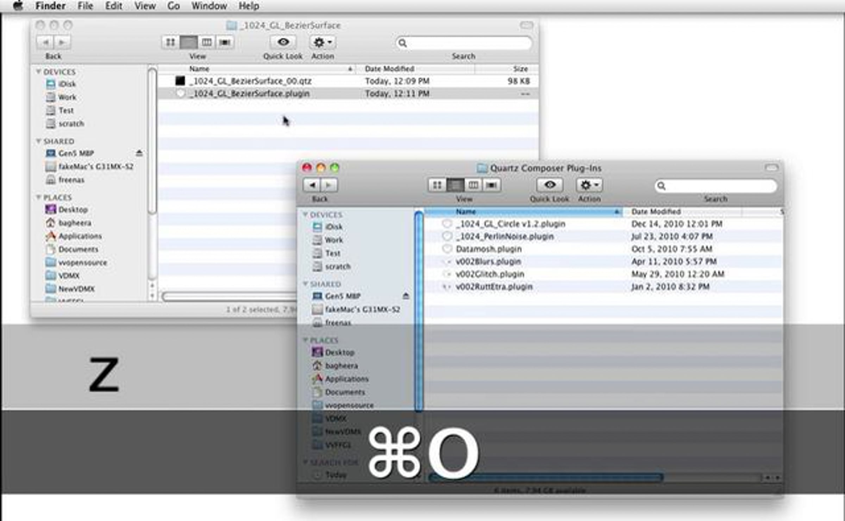
Task: Click the search field in _1024_GL_BezierSurface window
Action: pyautogui.click(x=464, y=43)
